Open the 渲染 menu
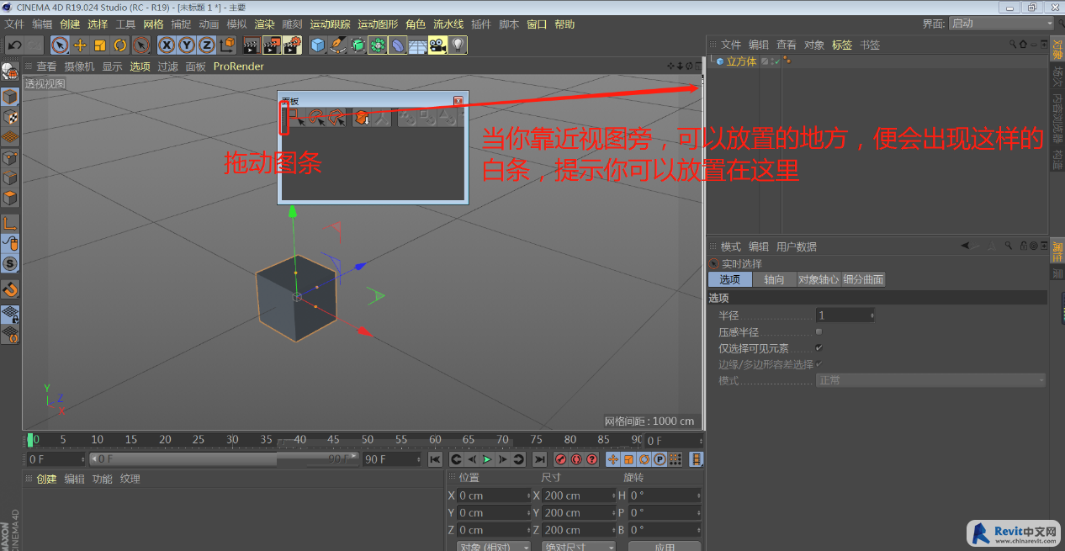The width and height of the screenshot is (1065, 551). click(x=264, y=24)
